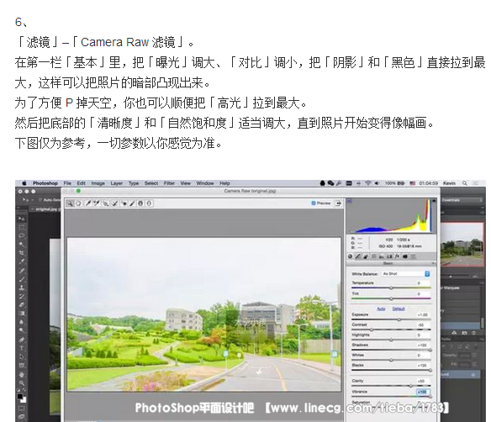This screenshot has height=422, width=491.
Task: Open the Camera Calibration panel tab
Action: (405, 256)
